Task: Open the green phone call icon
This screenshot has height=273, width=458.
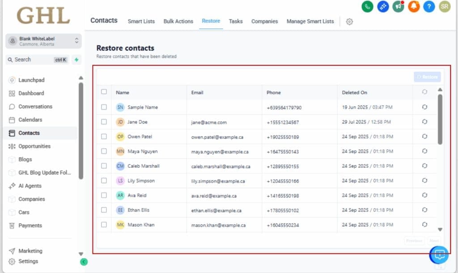Action: tap(367, 7)
